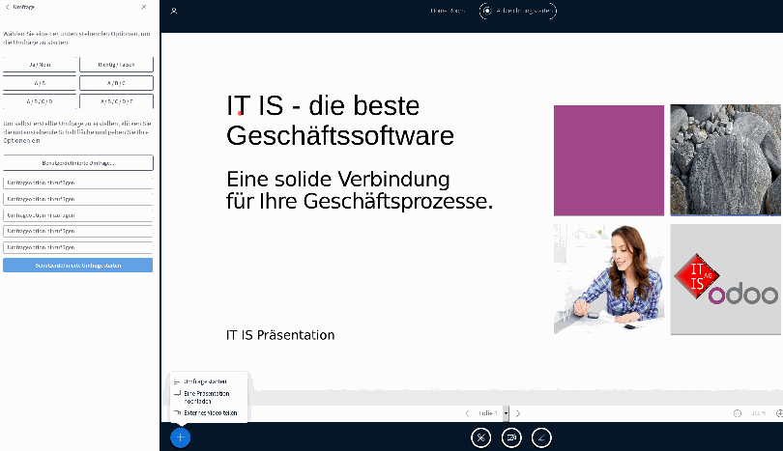783x451 pixels.
Task: Go to the next slide arrow
Action: click(518, 413)
